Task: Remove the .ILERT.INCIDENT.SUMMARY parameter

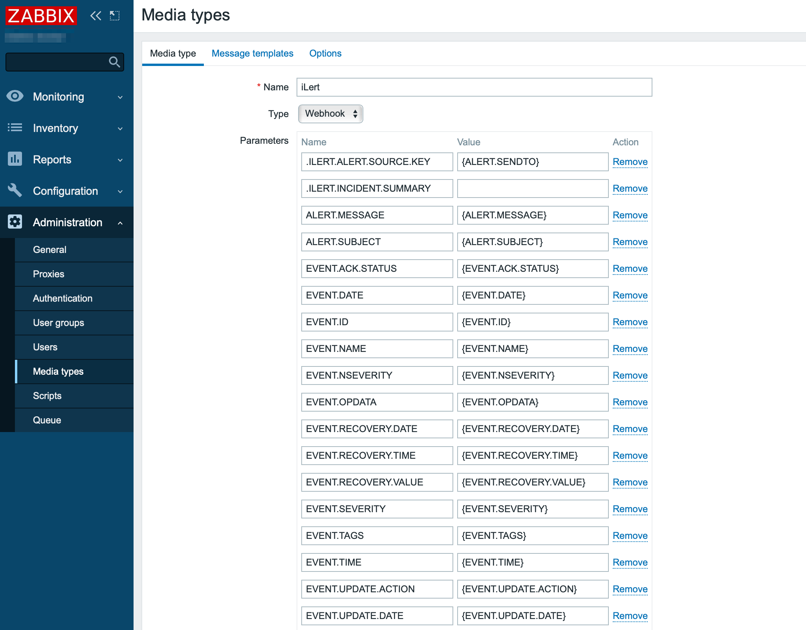Action: tap(630, 189)
